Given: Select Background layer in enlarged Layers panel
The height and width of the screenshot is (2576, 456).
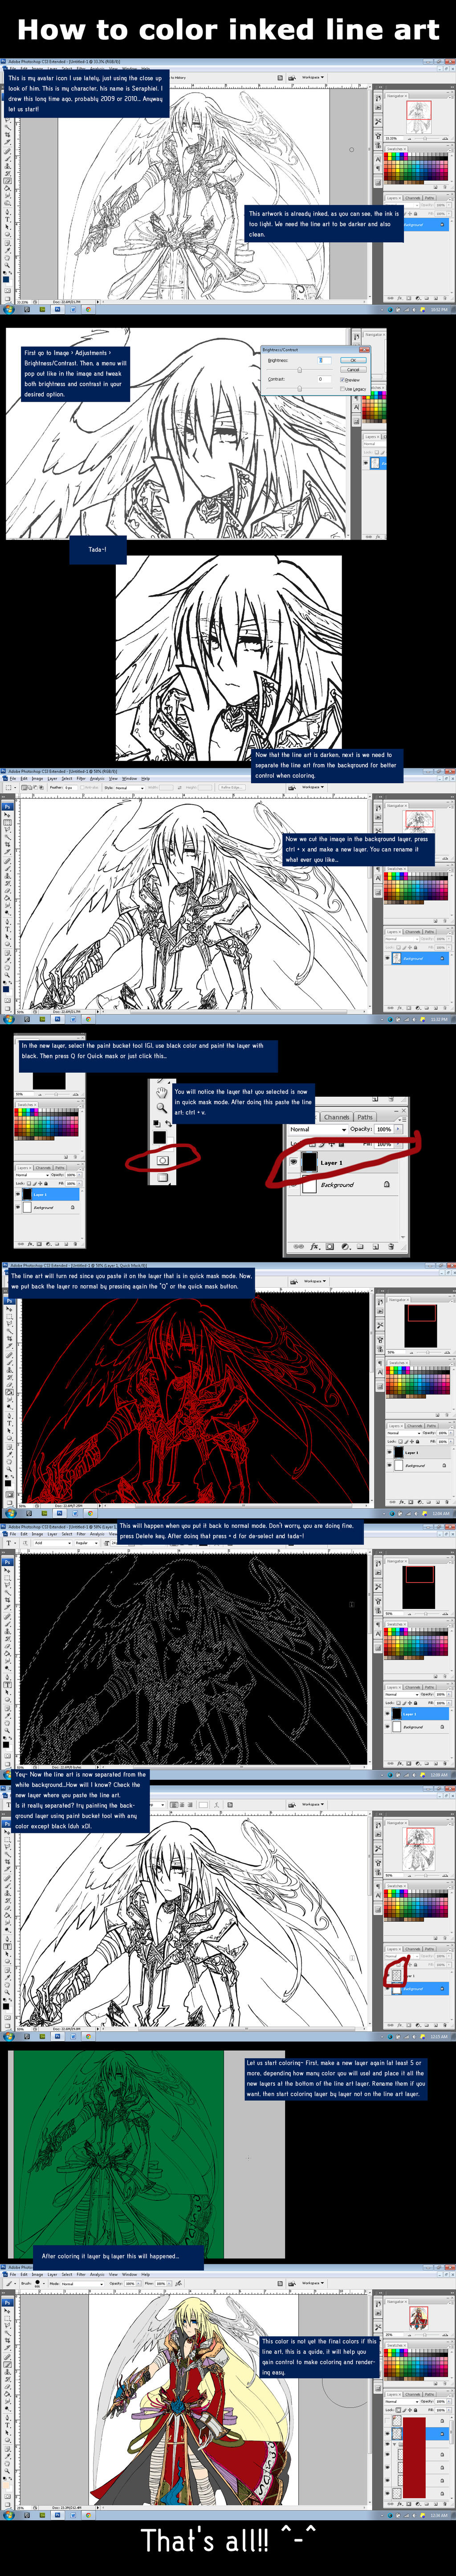Looking at the screenshot, I should pos(343,1185).
